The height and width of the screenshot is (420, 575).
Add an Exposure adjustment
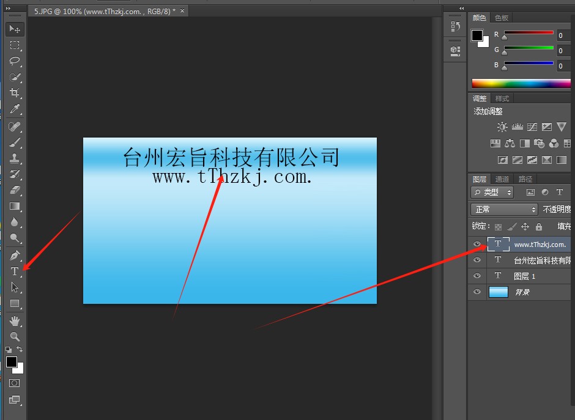click(x=547, y=127)
